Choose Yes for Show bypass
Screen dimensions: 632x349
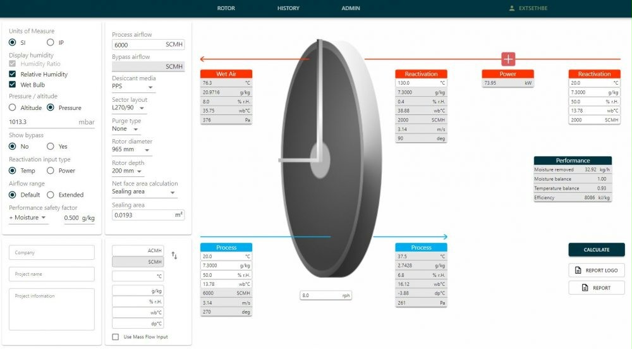coord(51,146)
